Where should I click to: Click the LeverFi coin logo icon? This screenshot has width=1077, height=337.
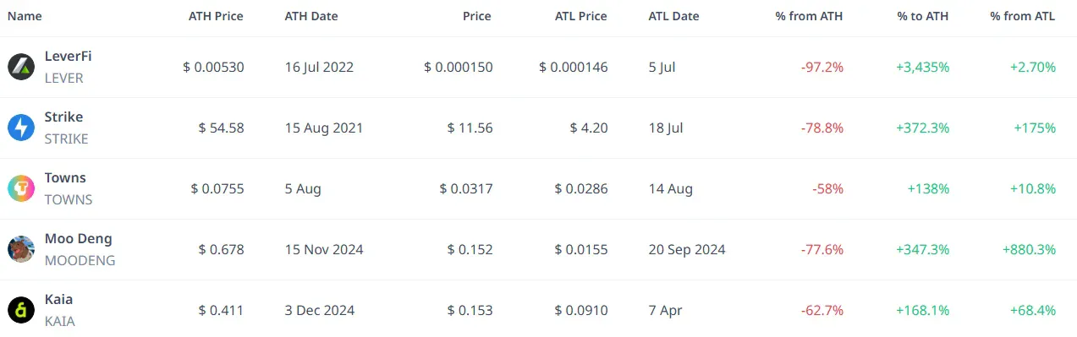click(20, 67)
